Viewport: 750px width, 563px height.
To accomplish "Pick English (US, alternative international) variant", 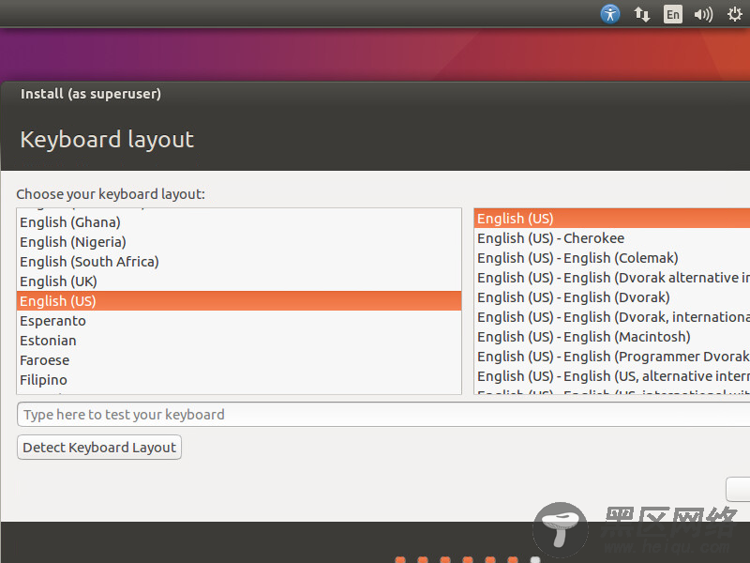I will pos(612,376).
